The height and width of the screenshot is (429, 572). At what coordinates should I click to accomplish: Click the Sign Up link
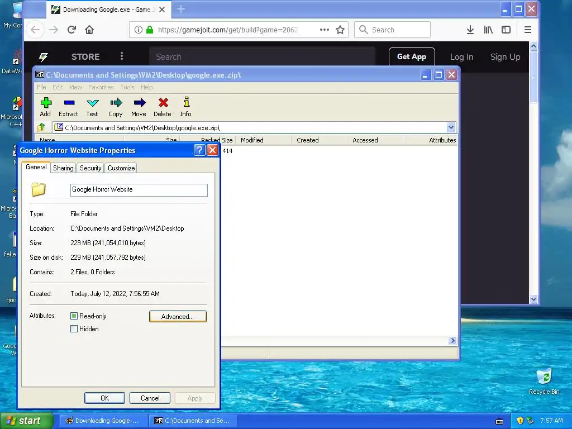click(x=505, y=57)
